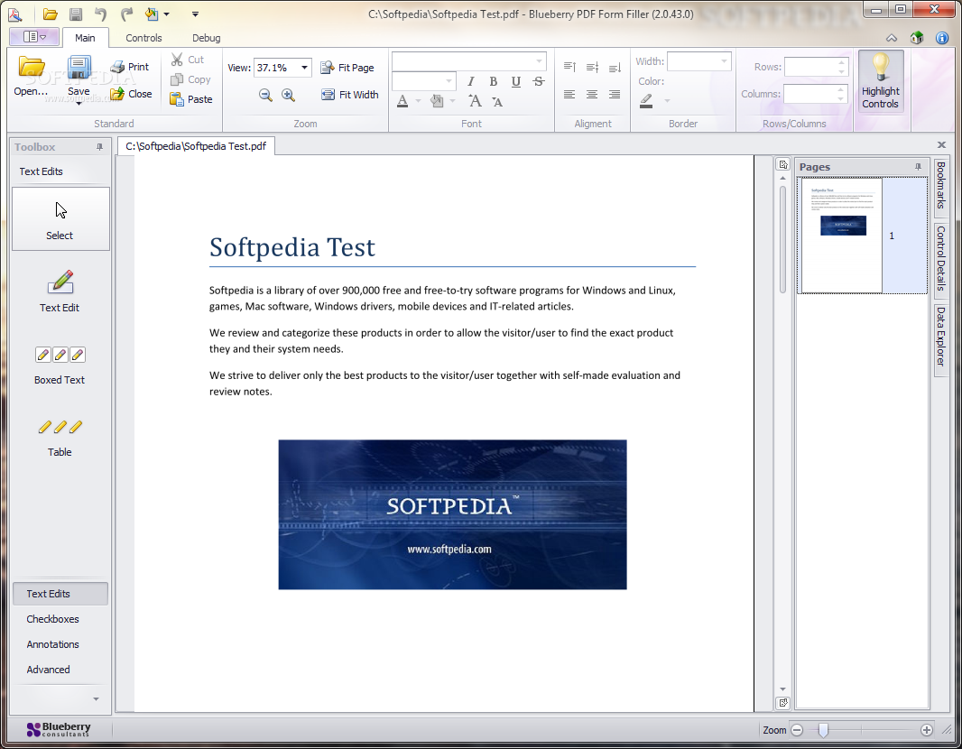Click the large Save disk icon
This screenshot has height=749, width=962.
(x=79, y=69)
